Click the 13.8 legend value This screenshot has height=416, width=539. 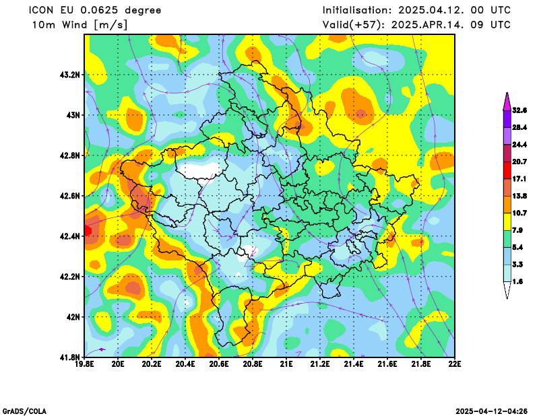click(x=519, y=196)
